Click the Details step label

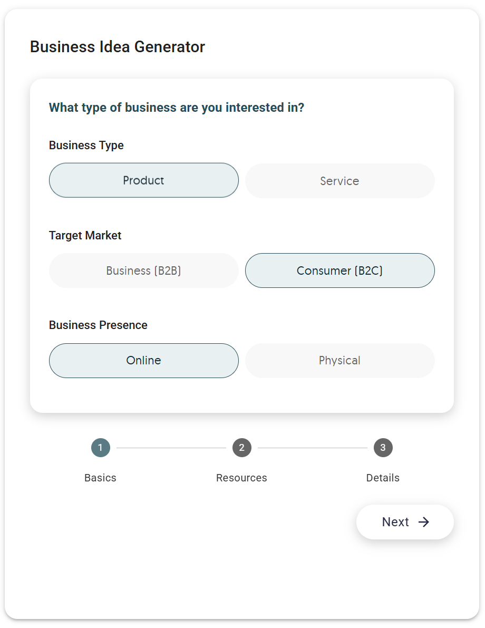tap(383, 478)
